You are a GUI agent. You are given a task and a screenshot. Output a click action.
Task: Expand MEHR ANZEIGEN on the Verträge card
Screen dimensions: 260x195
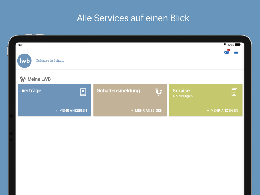(71, 110)
